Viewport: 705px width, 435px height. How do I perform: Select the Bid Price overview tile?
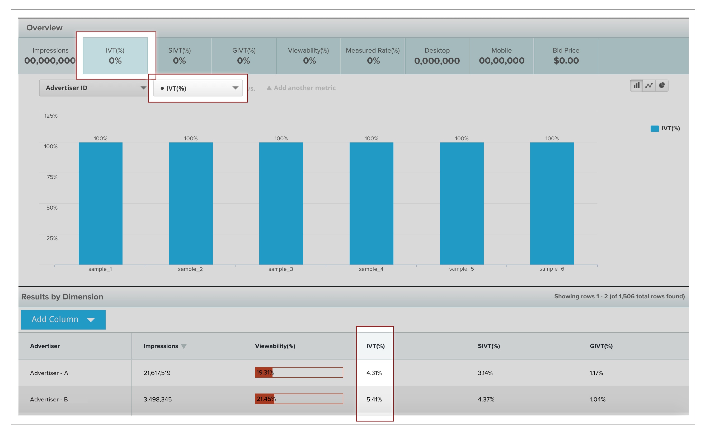click(x=566, y=56)
